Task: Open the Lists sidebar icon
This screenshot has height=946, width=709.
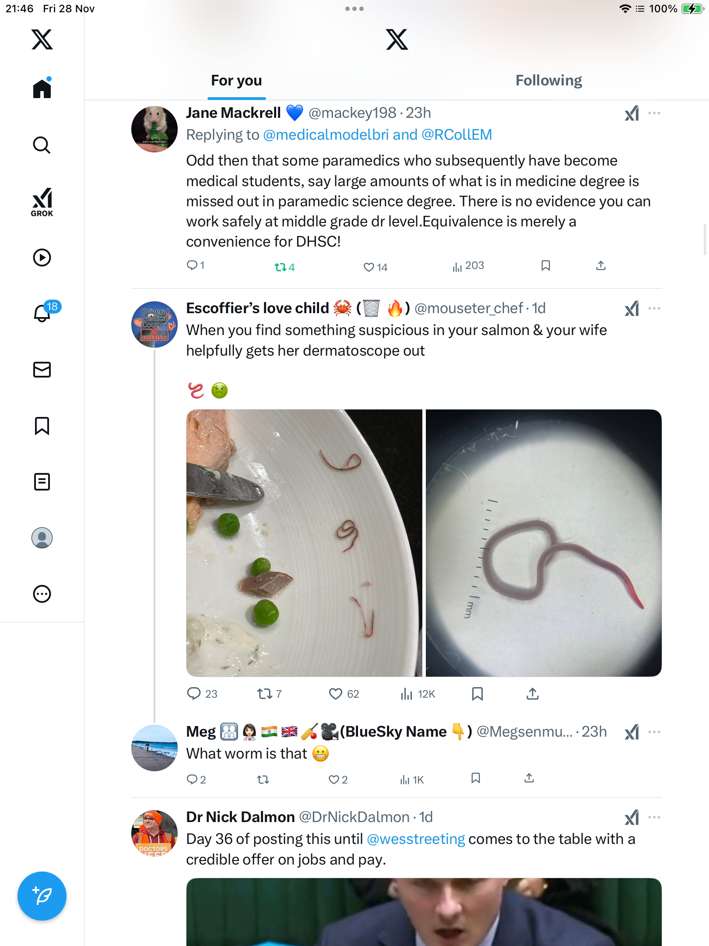Action: [x=42, y=482]
